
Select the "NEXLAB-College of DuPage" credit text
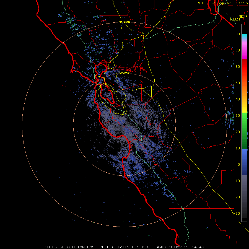[222, 3]
